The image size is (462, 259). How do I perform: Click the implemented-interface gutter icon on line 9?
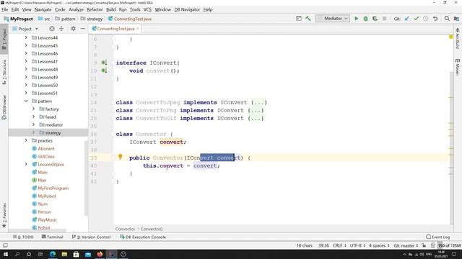pyautogui.click(x=104, y=63)
